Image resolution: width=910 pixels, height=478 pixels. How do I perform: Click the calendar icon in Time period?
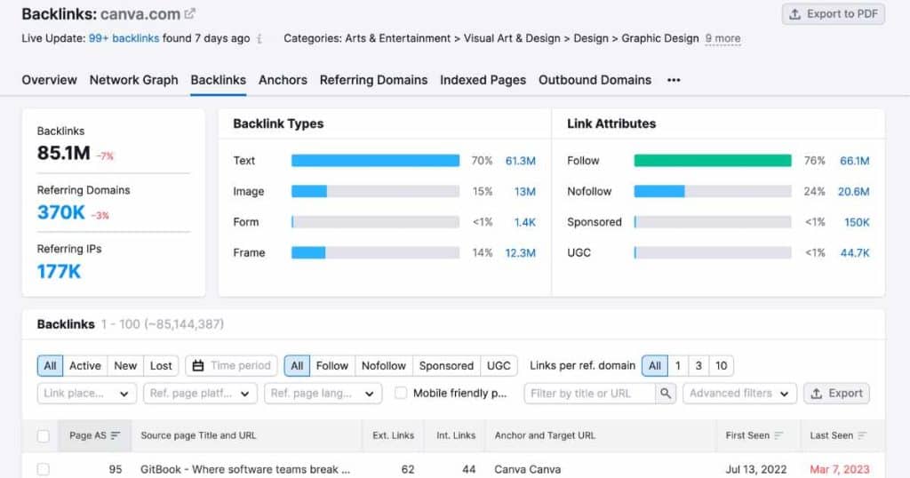tap(198, 366)
